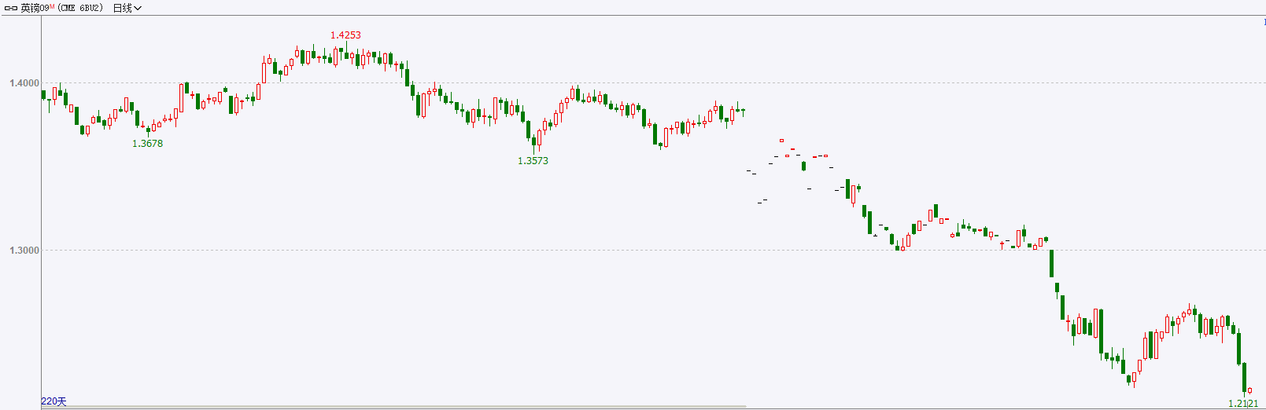Image resolution: width=1266 pixels, height=410 pixels.
Task: Click the long green candle dropping below 1.3000
Action: point(1051,263)
